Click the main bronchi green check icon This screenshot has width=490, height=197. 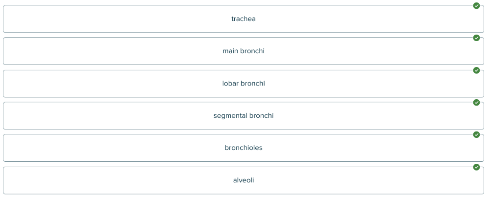(476, 38)
